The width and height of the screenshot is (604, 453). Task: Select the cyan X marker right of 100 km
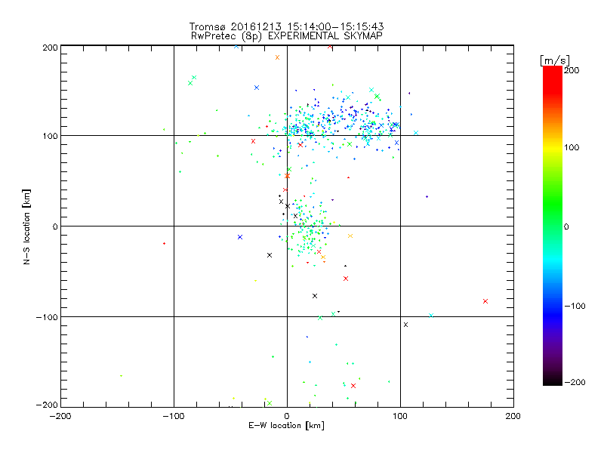pos(431,316)
